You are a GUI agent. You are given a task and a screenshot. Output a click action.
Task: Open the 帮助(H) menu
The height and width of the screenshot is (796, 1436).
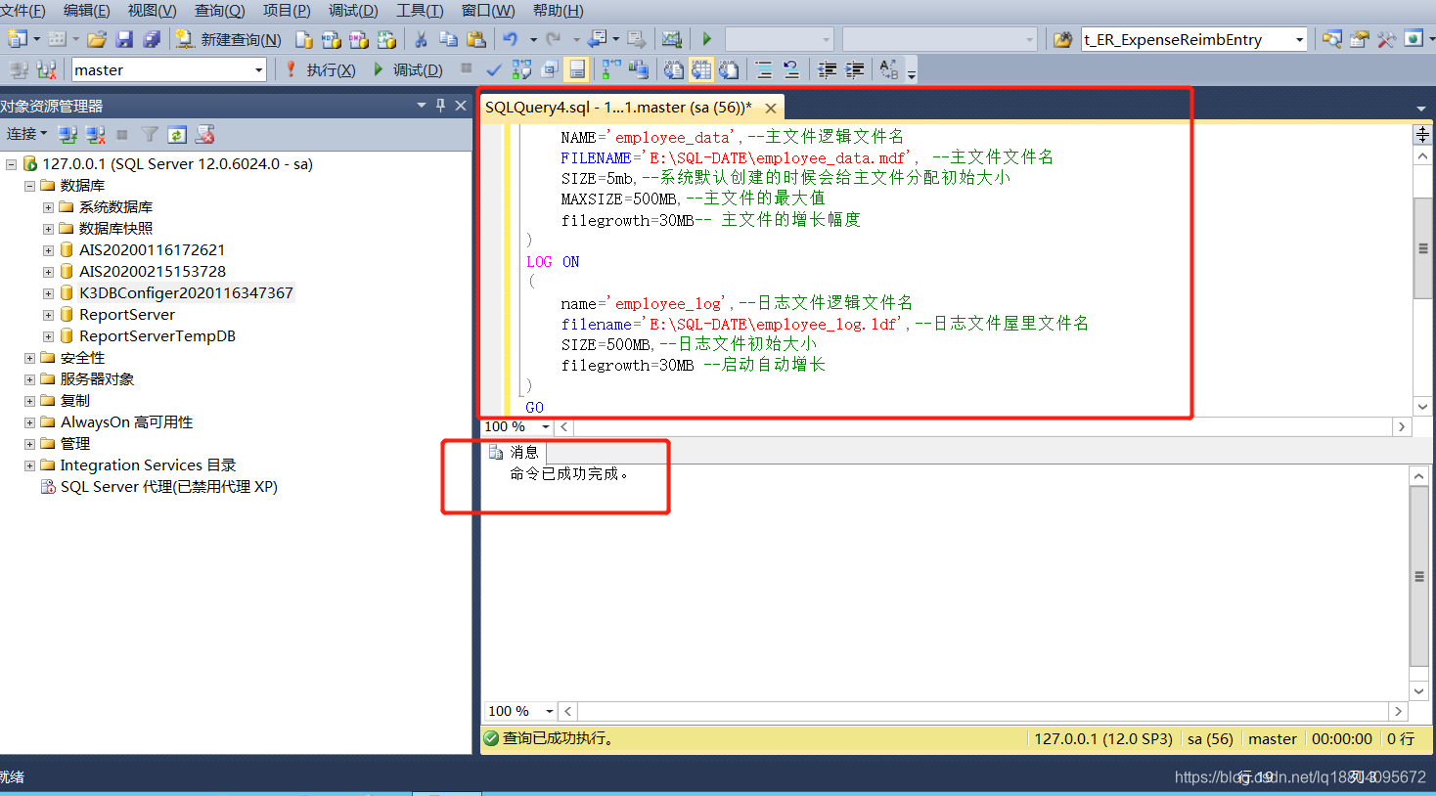558,10
